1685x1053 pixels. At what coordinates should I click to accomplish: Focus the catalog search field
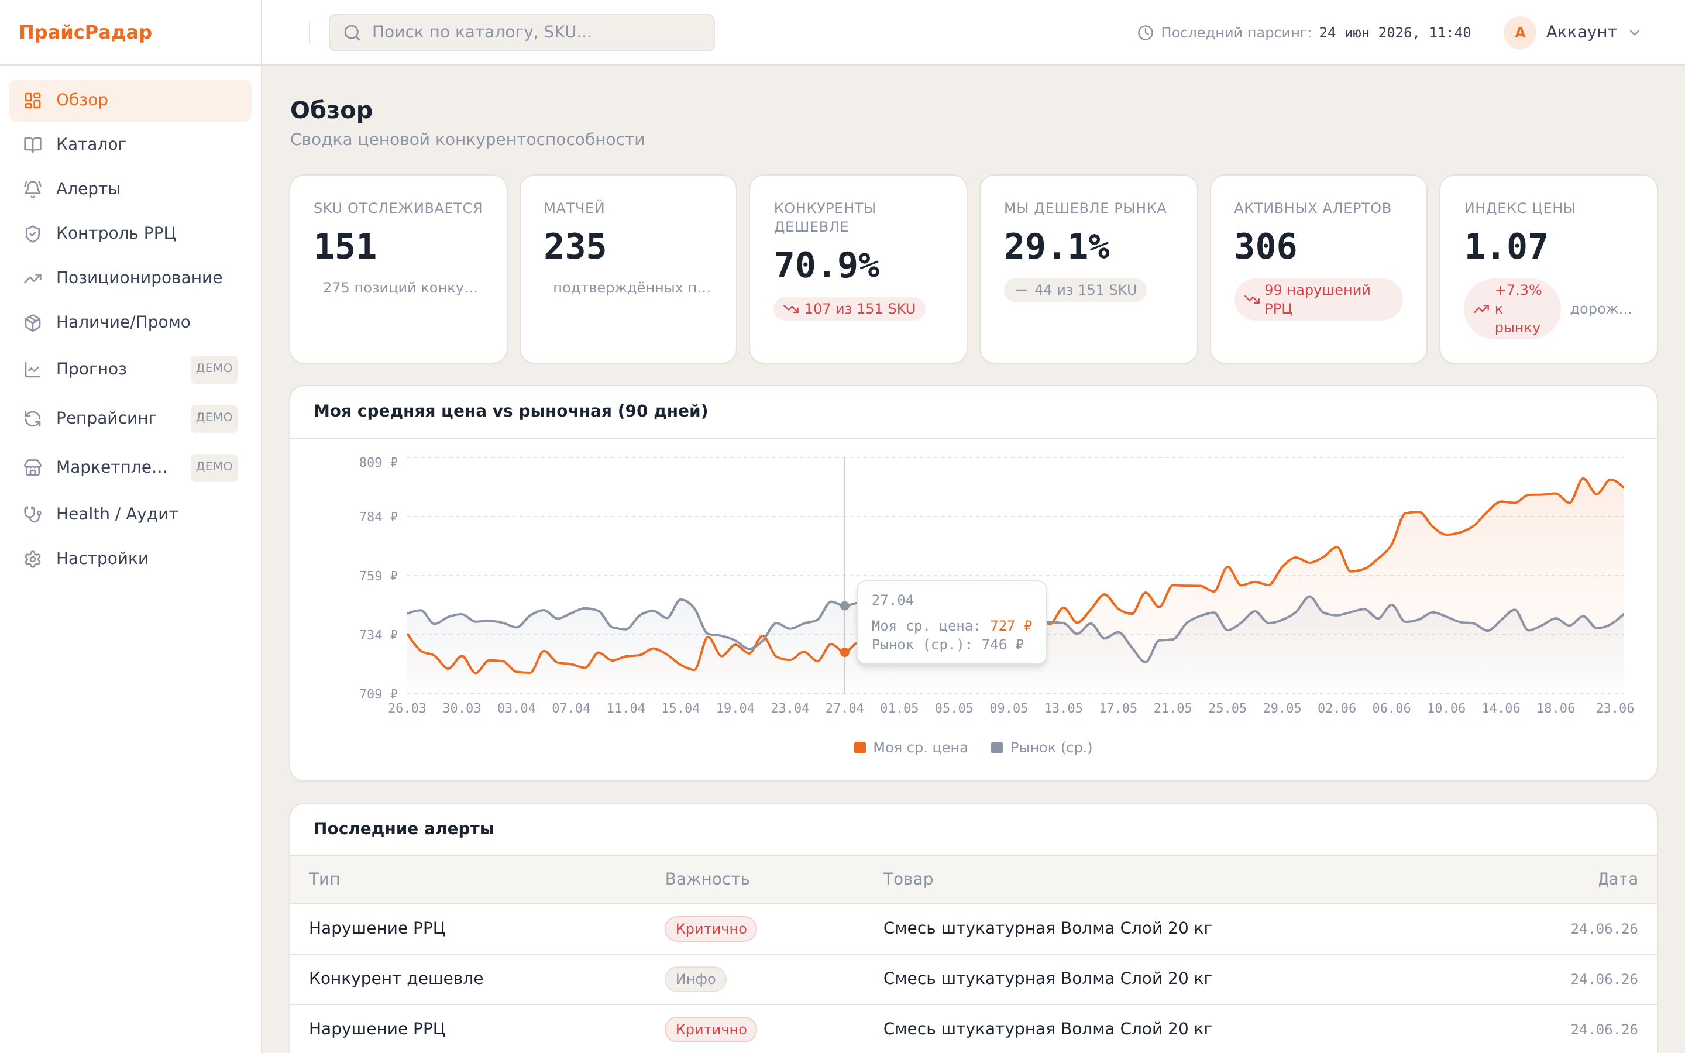point(521,33)
